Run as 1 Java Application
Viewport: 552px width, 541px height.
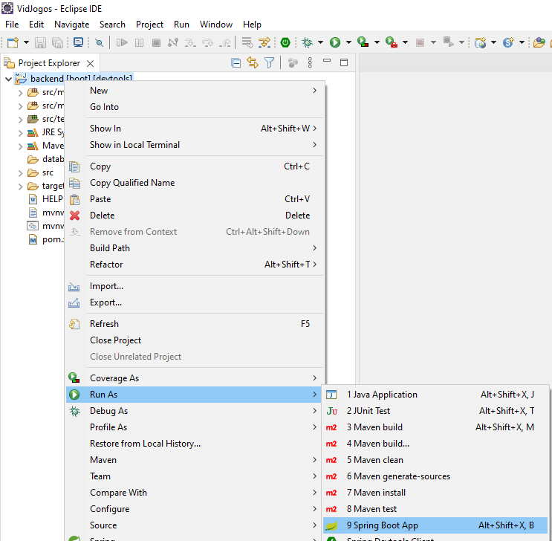tap(435, 395)
